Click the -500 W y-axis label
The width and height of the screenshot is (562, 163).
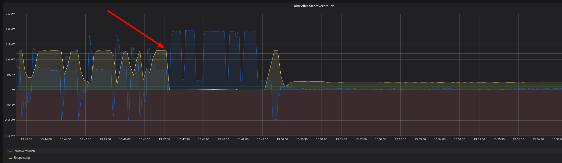(10, 105)
